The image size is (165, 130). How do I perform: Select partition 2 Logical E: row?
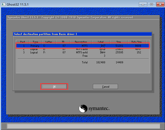(x=82, y=49)
